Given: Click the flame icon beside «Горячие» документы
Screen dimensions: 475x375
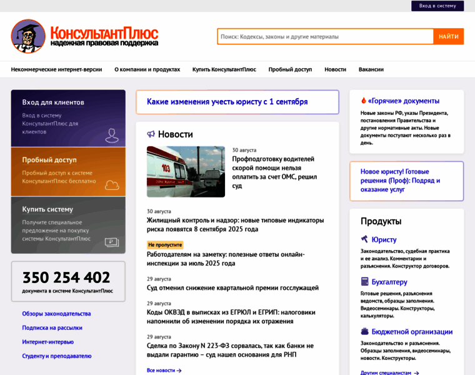Looking at the screenshot, I should coord(364,101).
